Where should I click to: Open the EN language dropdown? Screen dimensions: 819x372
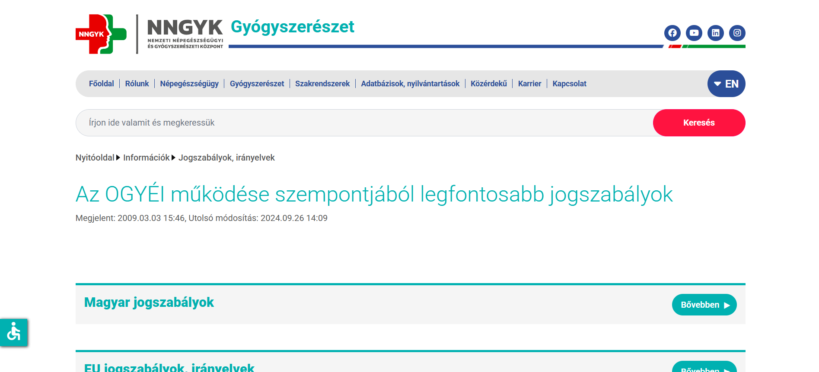(726, 84)
